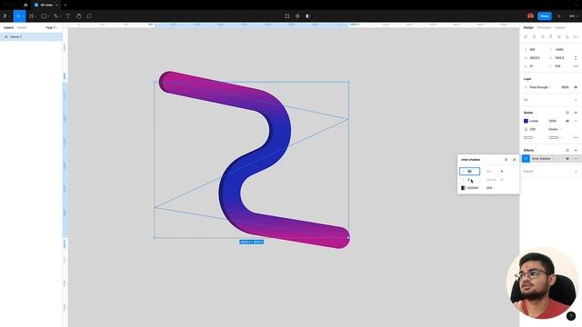This screenshot has height=327, width=582.
Task: Open the Figma main menu icon
Action: pyautogui.click(x=5, y=16)
